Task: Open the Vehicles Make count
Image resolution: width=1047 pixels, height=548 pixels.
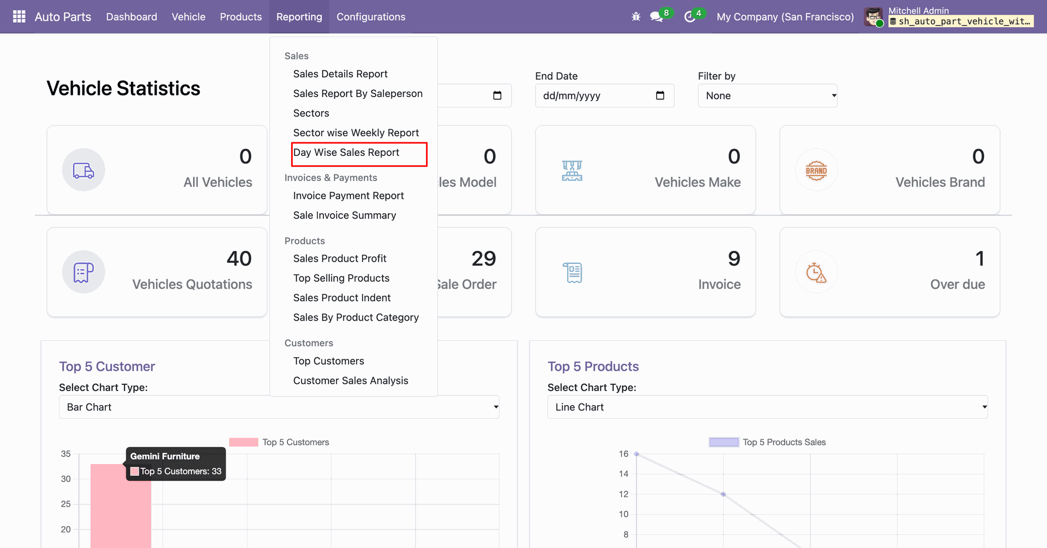Action: click(x=734, y=157)
